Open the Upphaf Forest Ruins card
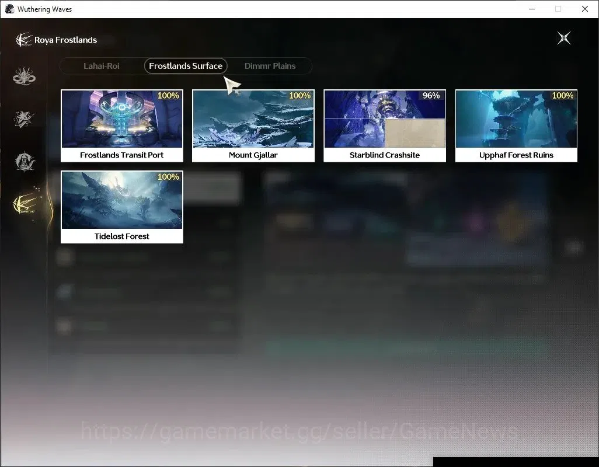599x467 pixels. [x=516, y=126]
